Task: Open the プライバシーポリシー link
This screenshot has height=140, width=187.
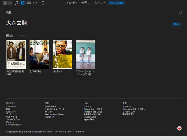Action: pyautogui.click(x=63, y=132)
